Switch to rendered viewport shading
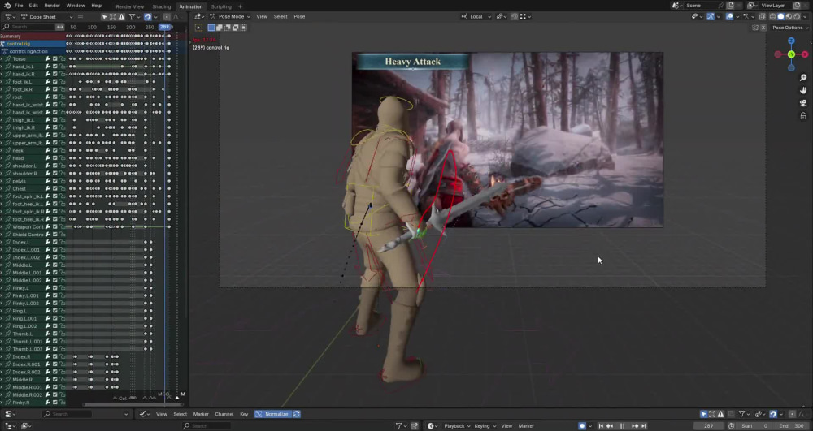Screen dimensions: 813x431 click(x=797, y=17)
